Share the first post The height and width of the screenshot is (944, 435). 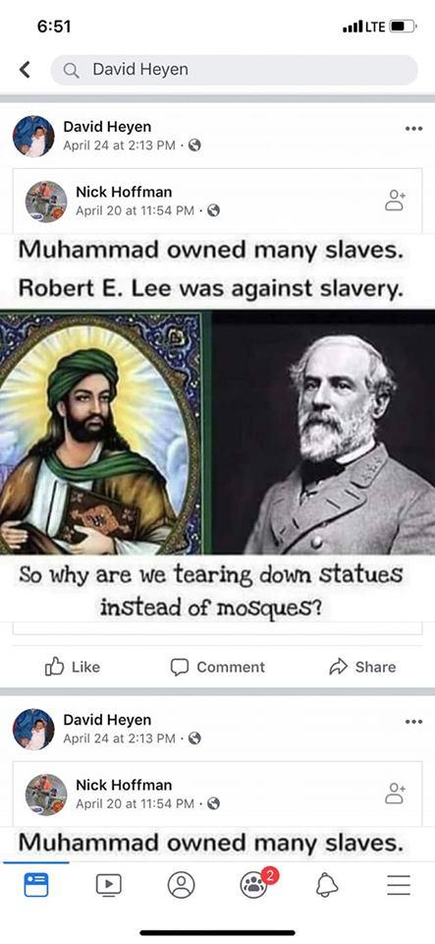coord(362,667)
